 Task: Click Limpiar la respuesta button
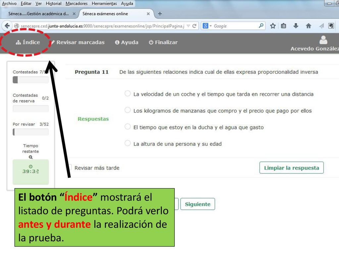(x=291, y=168)
